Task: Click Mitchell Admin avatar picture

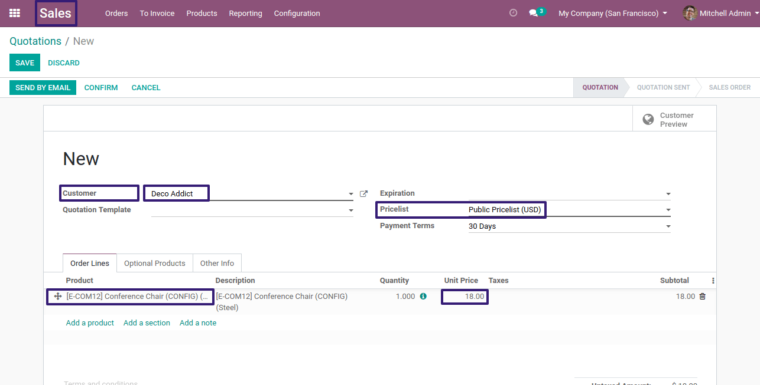Action: click(x=690, y=13)
